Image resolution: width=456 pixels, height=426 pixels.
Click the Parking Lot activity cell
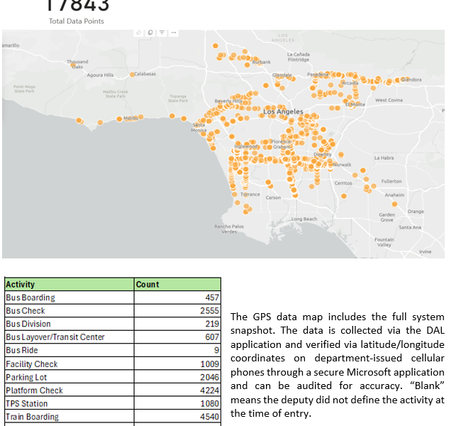pos(24,377)
